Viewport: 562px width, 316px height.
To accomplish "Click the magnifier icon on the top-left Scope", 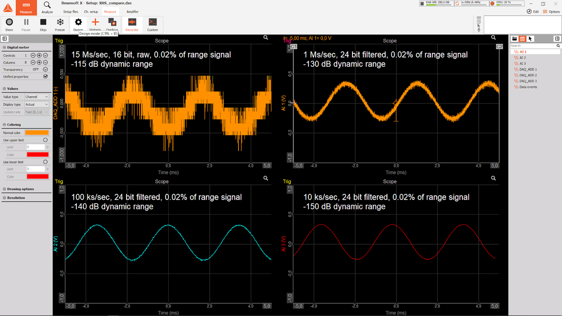I will coord(265,37).
